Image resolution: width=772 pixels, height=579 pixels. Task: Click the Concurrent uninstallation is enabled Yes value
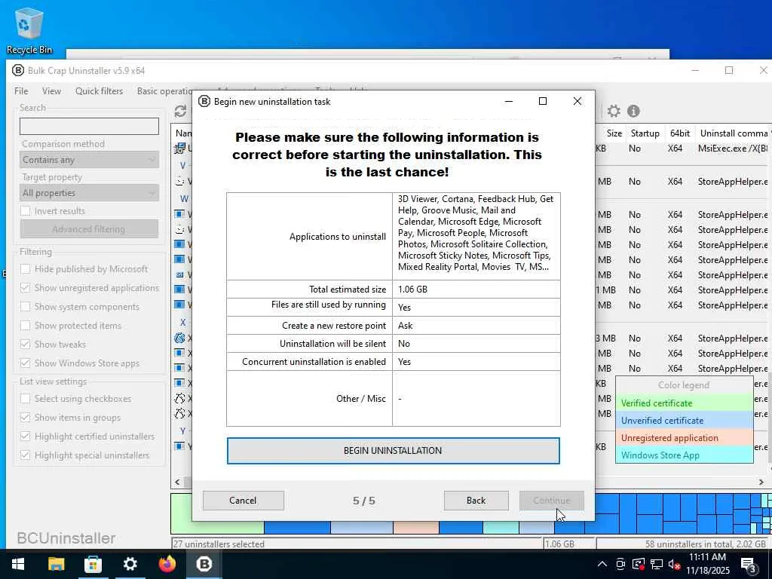click(404, 362)
